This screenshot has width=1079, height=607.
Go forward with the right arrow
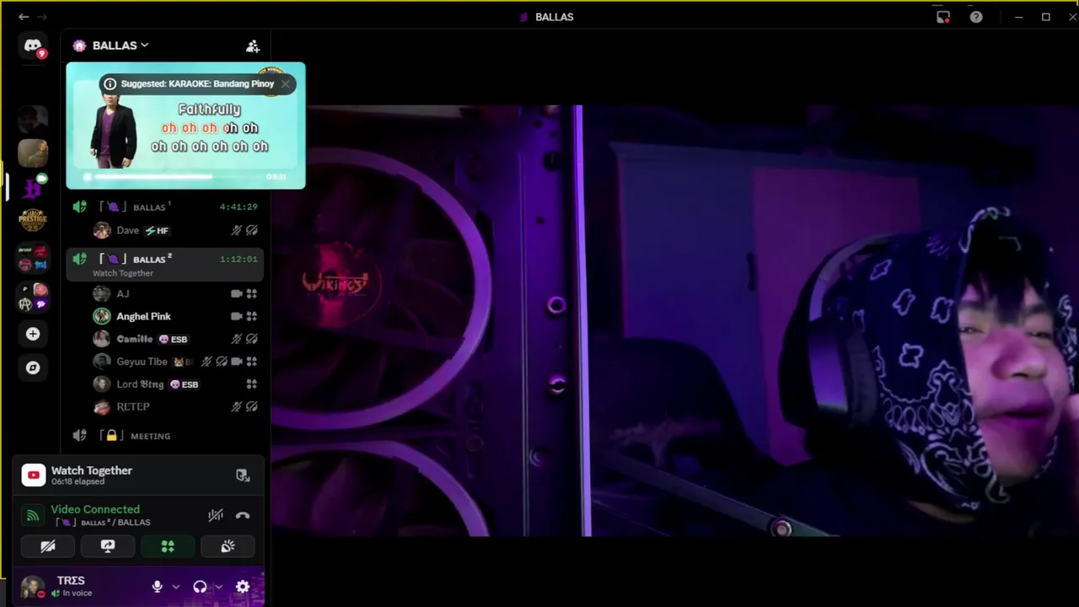point(42,17)
